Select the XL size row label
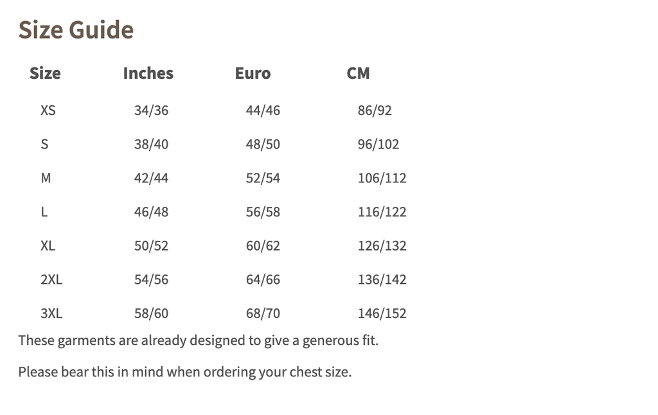 pyautogui.click(x=48, y=245)
